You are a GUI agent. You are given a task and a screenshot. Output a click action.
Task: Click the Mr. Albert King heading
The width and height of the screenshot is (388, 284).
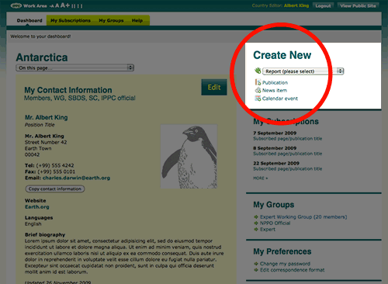coord(47,117)
